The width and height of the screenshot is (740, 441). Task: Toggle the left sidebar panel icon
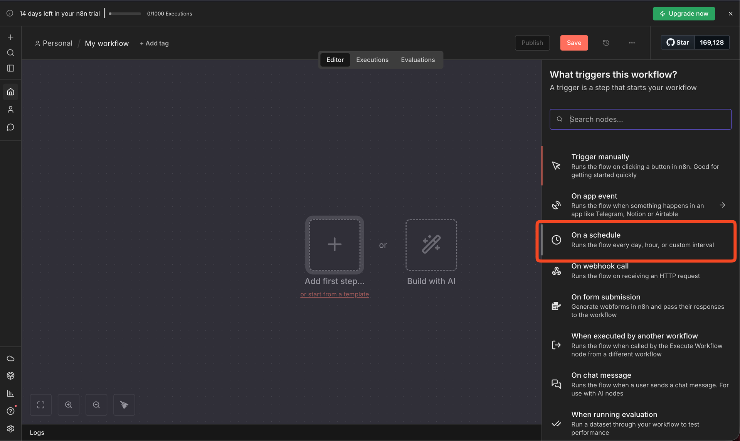(x=11, y=68)
